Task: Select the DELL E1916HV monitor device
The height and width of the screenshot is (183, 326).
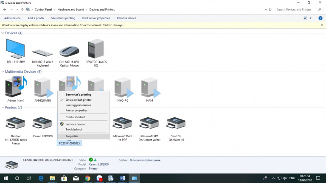Action: point(16,49)
